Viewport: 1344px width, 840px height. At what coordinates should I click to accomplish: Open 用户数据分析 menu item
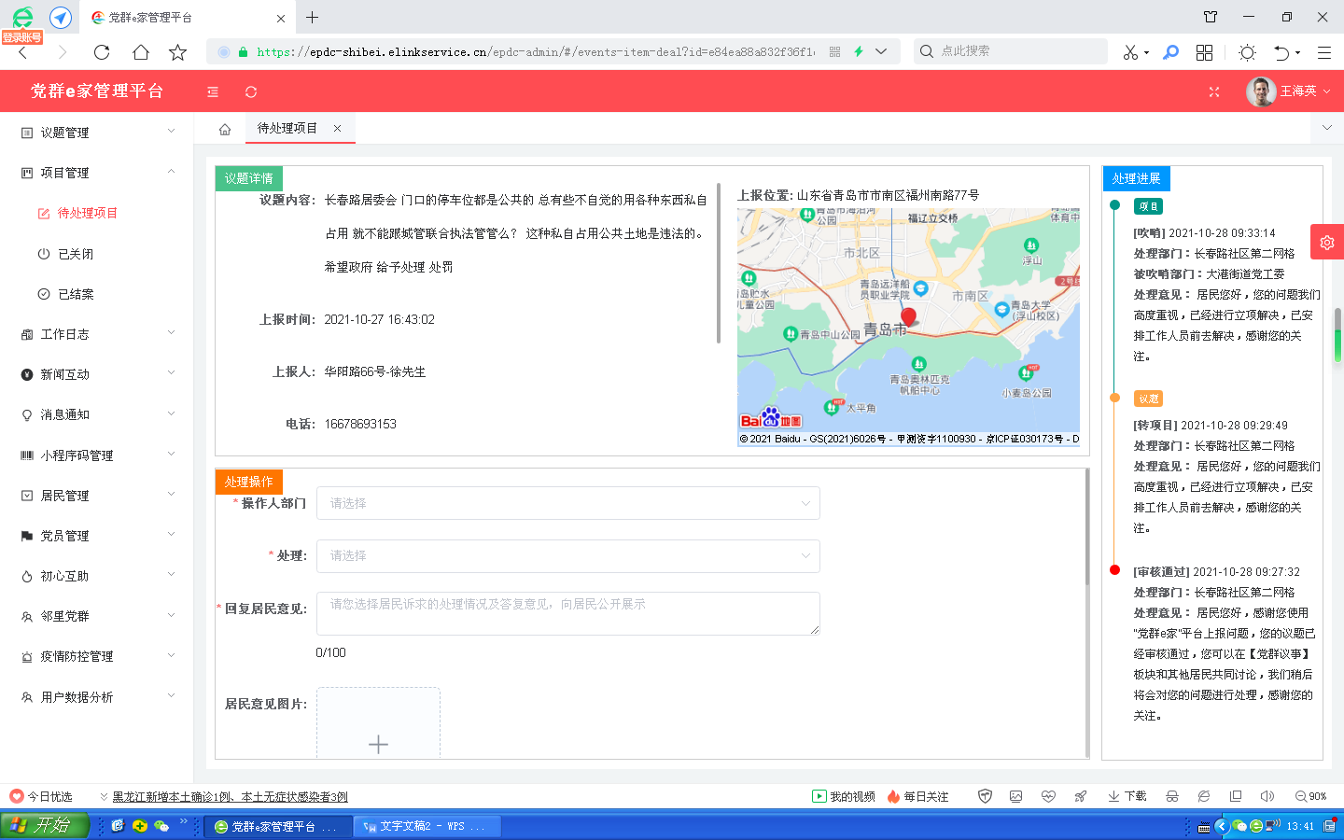click(x=97, y=697)
